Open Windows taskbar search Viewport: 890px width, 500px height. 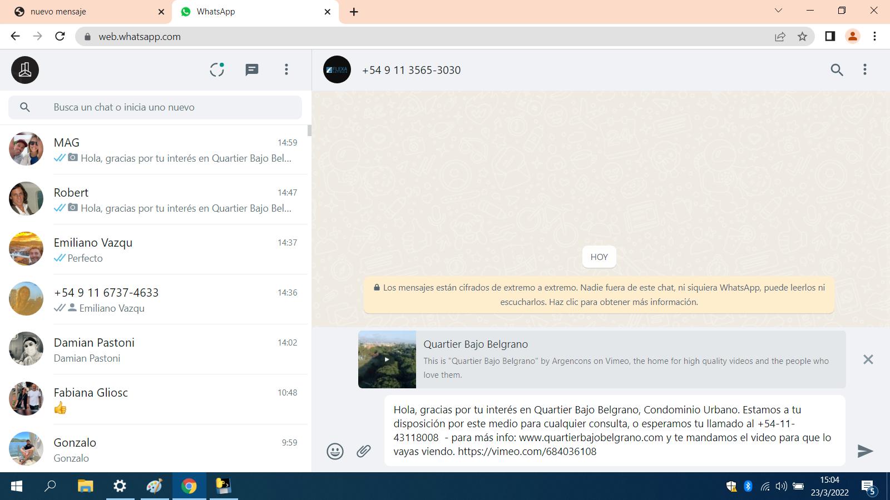[50, 486]
